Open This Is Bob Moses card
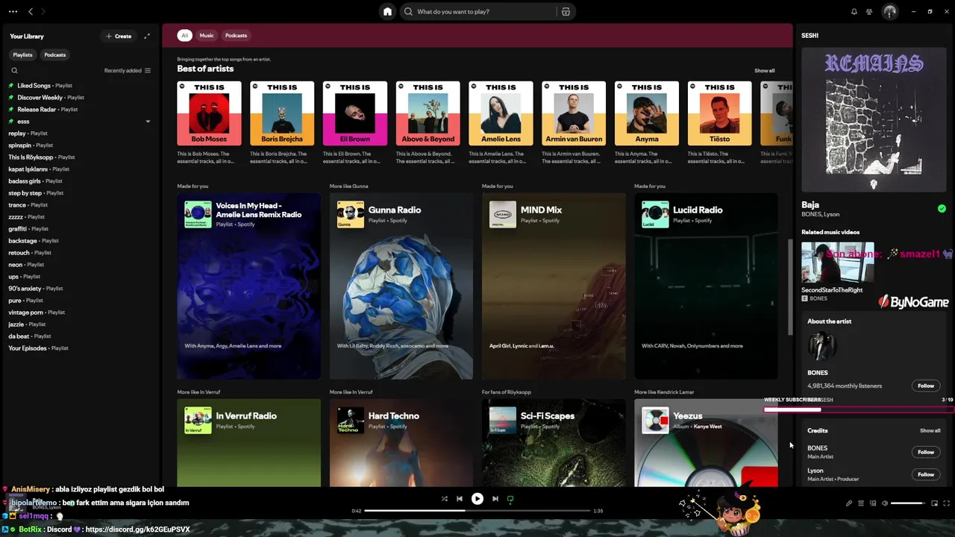The width and height of the screenshot is (955, 537). pyautogui.click(x=209, y=123)
